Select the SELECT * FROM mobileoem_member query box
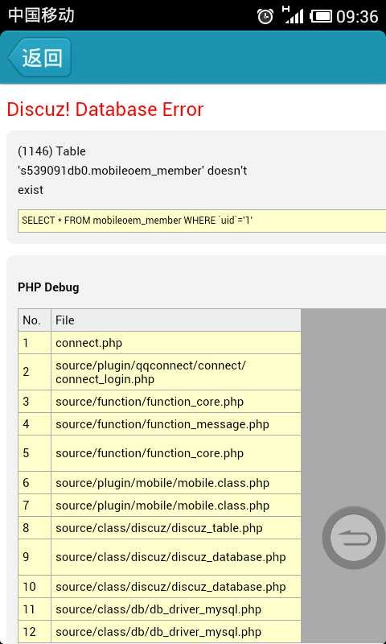386x644 pixels. pos(202,221)
